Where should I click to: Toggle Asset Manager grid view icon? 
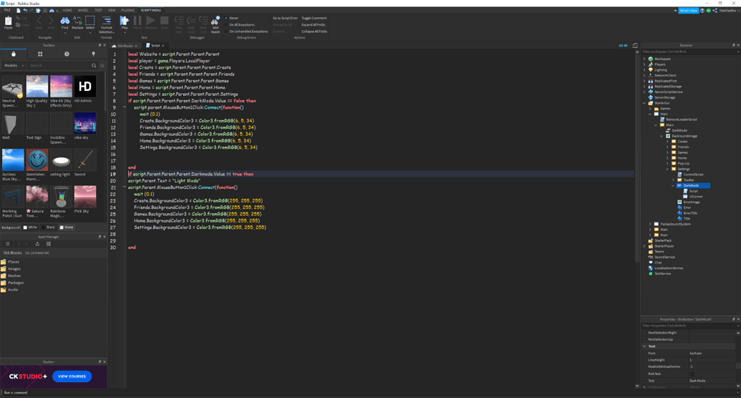tap(48, 244)
